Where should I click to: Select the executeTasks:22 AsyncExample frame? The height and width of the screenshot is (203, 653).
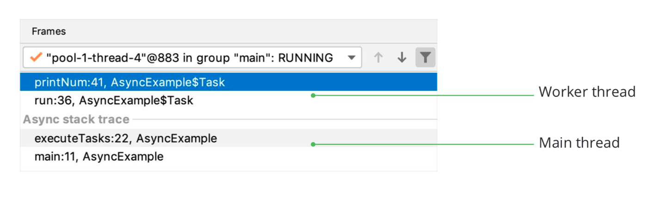coord(126,138)
